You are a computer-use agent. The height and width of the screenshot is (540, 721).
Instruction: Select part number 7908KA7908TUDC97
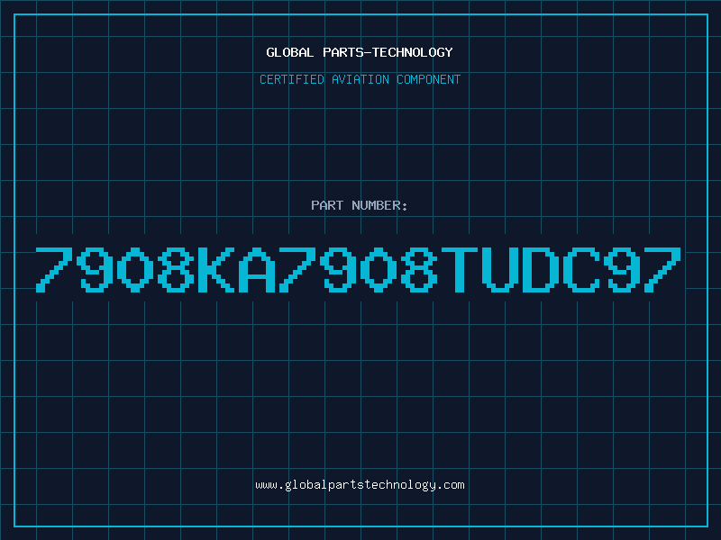pos(358,269)
